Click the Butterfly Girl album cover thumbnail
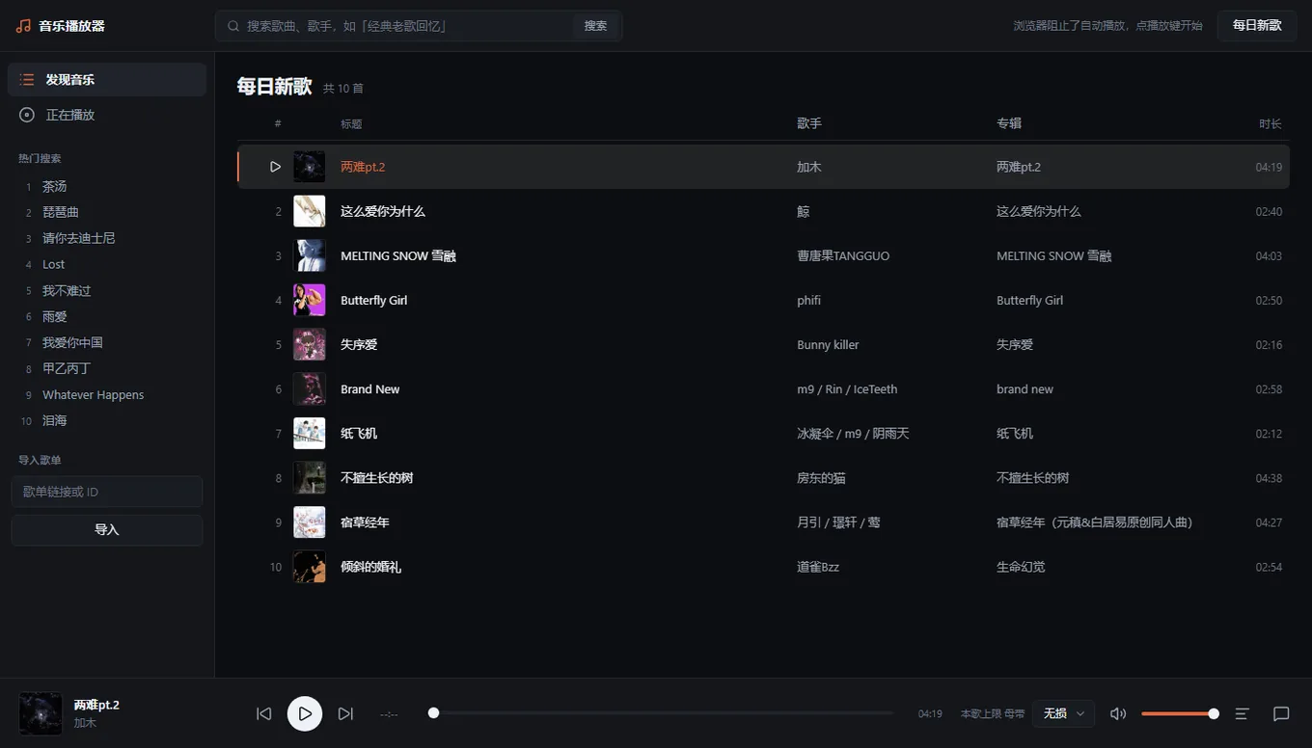The height and width of the screenshot is (748, 1312). [310, 301]
